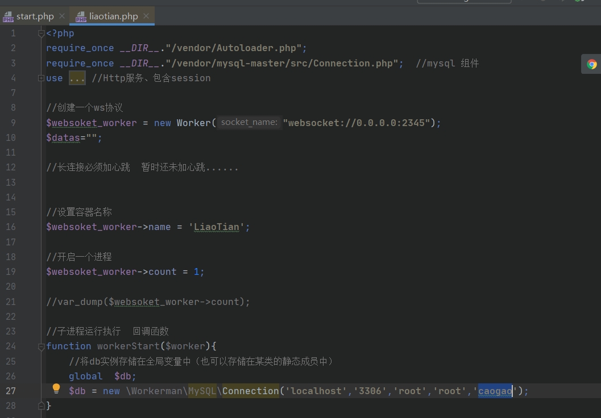Open in Chrome browser icon
The image size is (601, 418).
[x=592, y=64]
